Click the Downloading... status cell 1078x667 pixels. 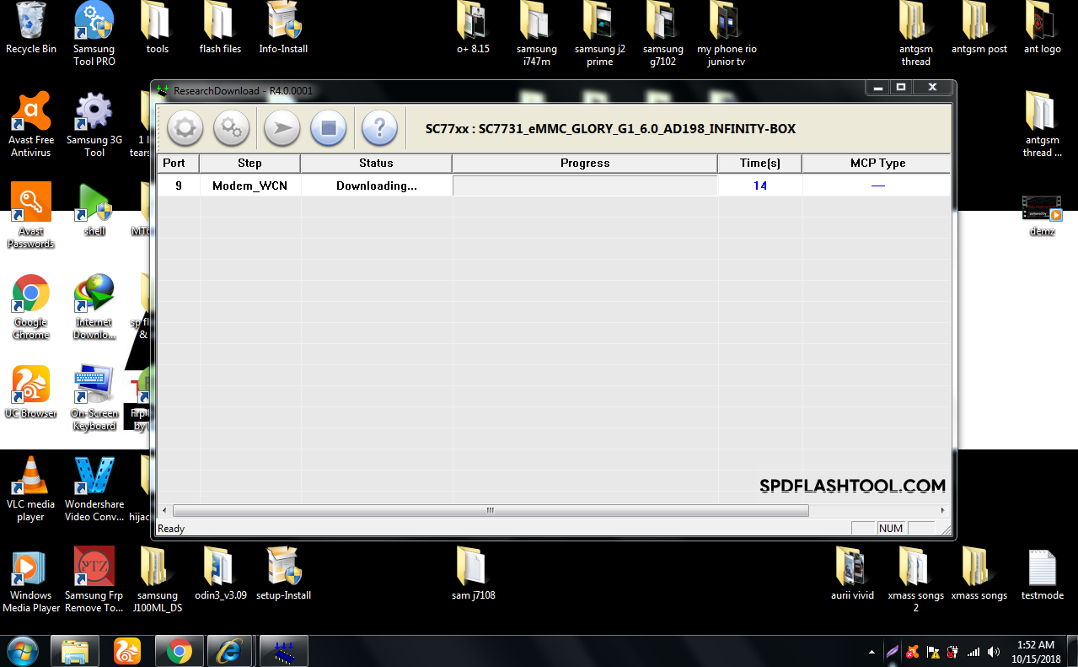pyautogui.click(x=376, y=186)
